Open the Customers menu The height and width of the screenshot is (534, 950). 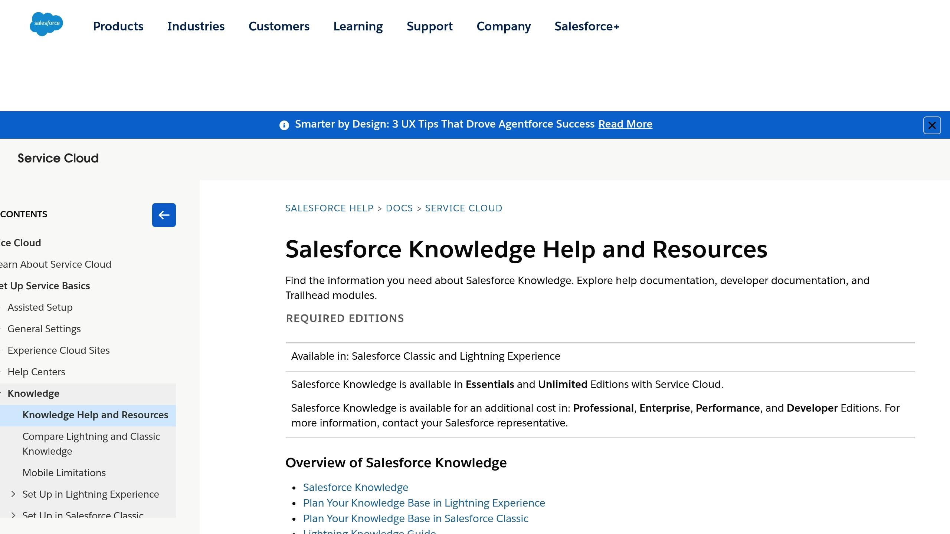(279, 26)
